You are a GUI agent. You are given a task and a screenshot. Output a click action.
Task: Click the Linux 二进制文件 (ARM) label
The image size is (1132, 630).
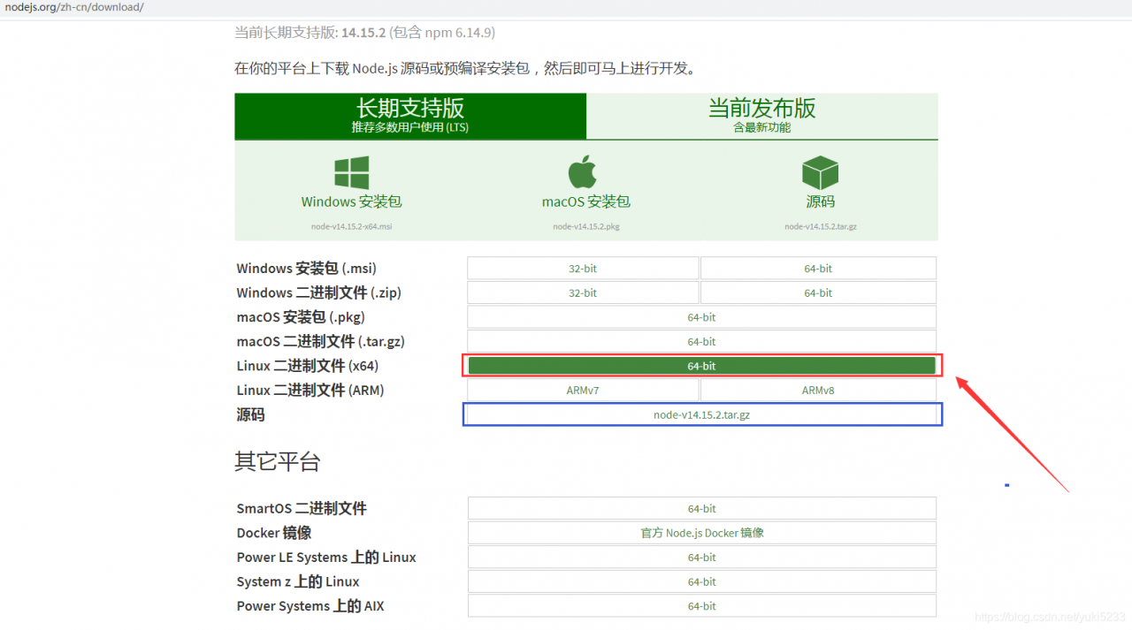tap(310, 390)
